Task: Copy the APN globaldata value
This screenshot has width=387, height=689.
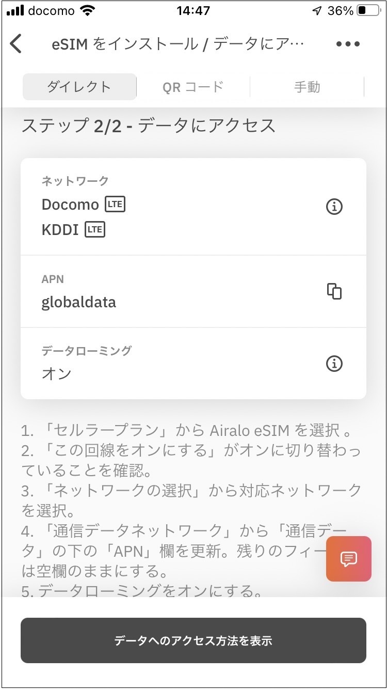Action: [x=334, y=291]
